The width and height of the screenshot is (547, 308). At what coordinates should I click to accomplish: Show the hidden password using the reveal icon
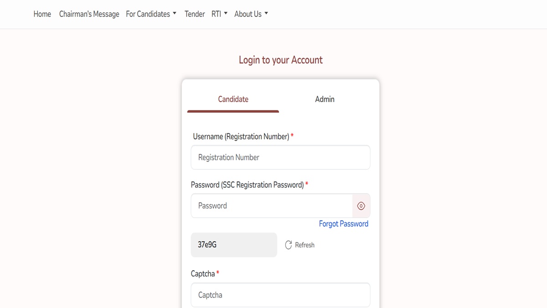pos(361,206)
